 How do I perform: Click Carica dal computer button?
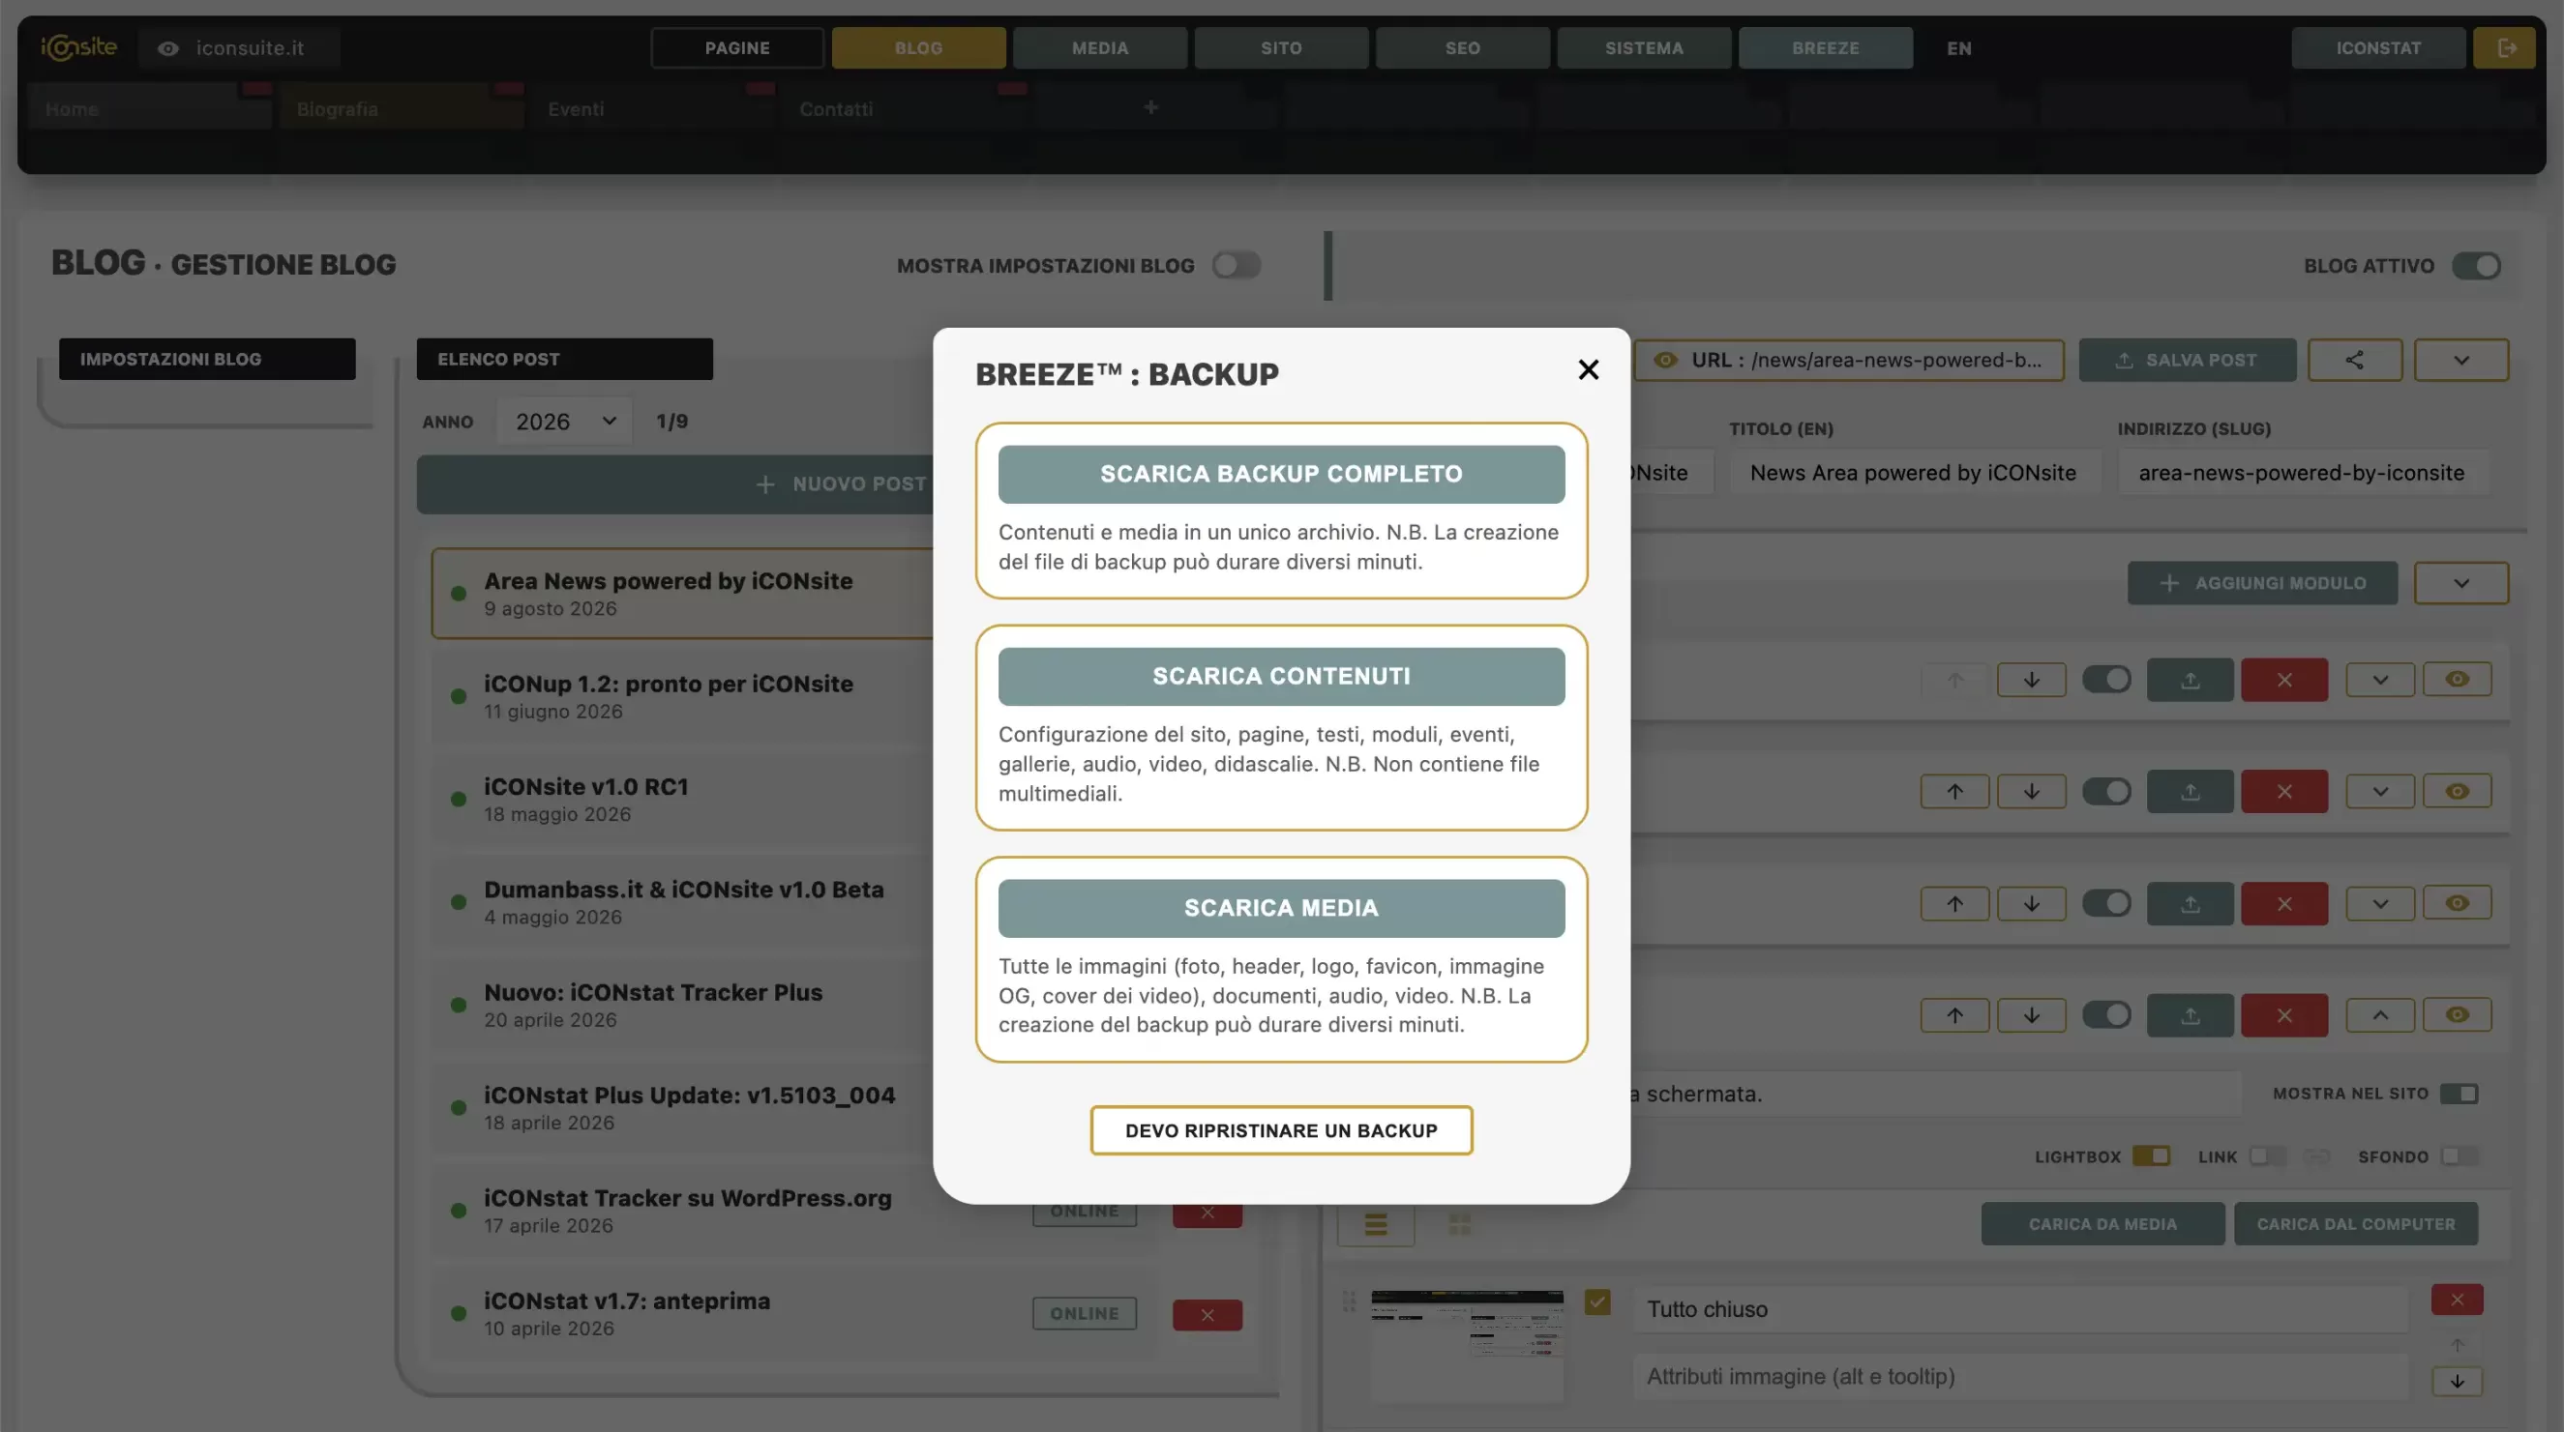[x=2355, y=1224]
